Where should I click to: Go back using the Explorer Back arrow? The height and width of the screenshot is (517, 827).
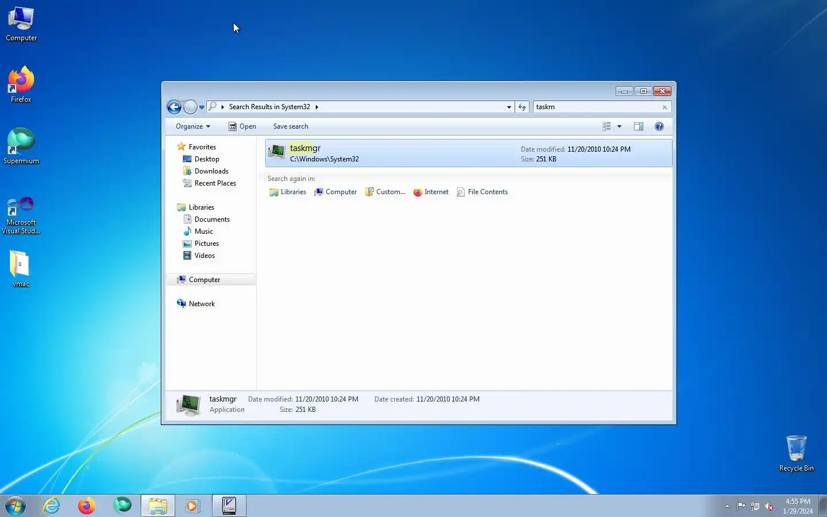[x=174, y=107]
